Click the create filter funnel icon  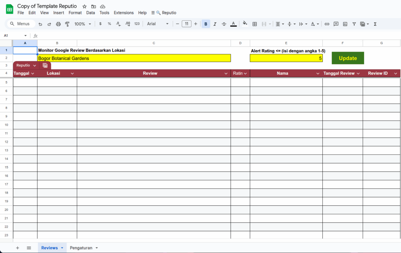354,24
